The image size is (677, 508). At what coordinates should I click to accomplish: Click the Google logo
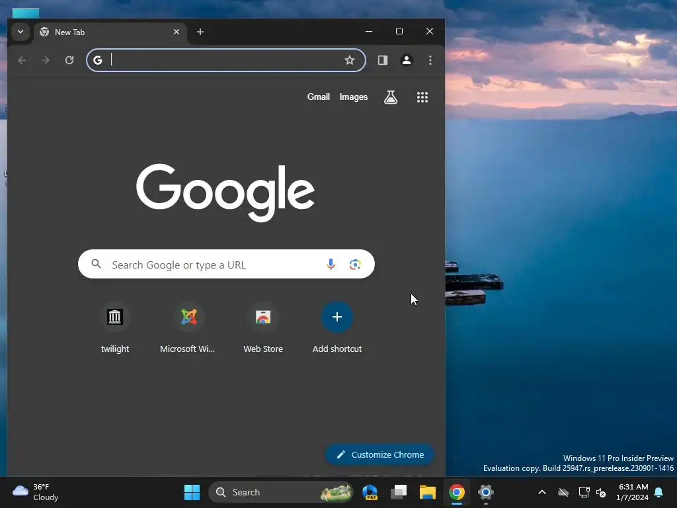tap(225, 192)
